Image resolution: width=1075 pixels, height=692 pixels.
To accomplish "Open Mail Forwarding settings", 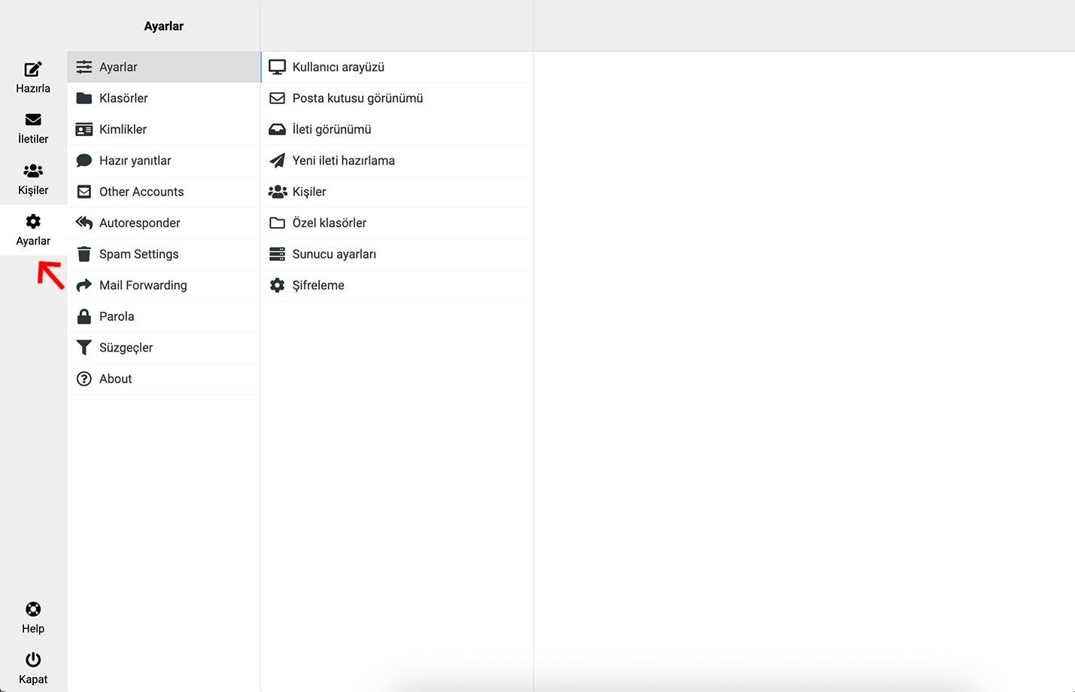I will coord(143,286).
